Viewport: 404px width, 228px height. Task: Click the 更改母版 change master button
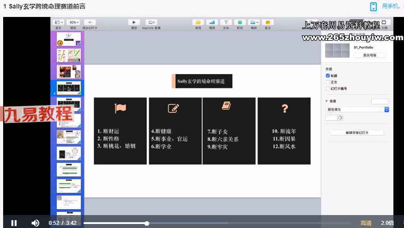370,55
